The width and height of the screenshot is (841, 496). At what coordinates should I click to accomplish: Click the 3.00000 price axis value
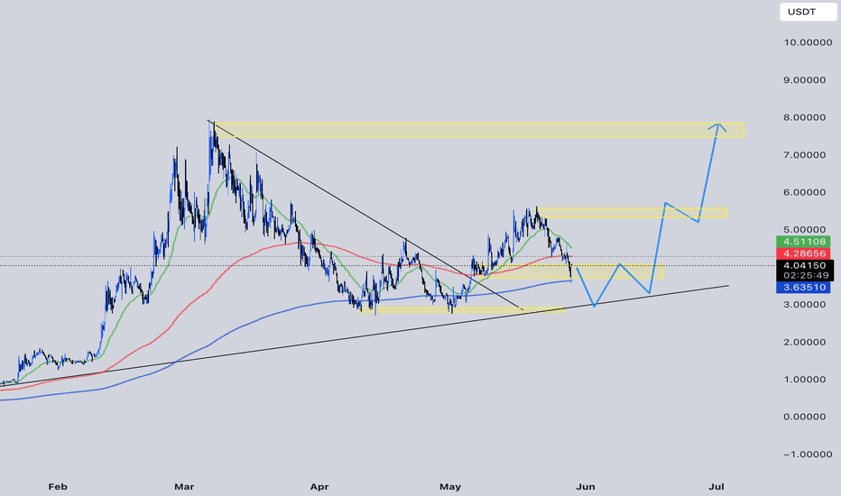[804, 305]
